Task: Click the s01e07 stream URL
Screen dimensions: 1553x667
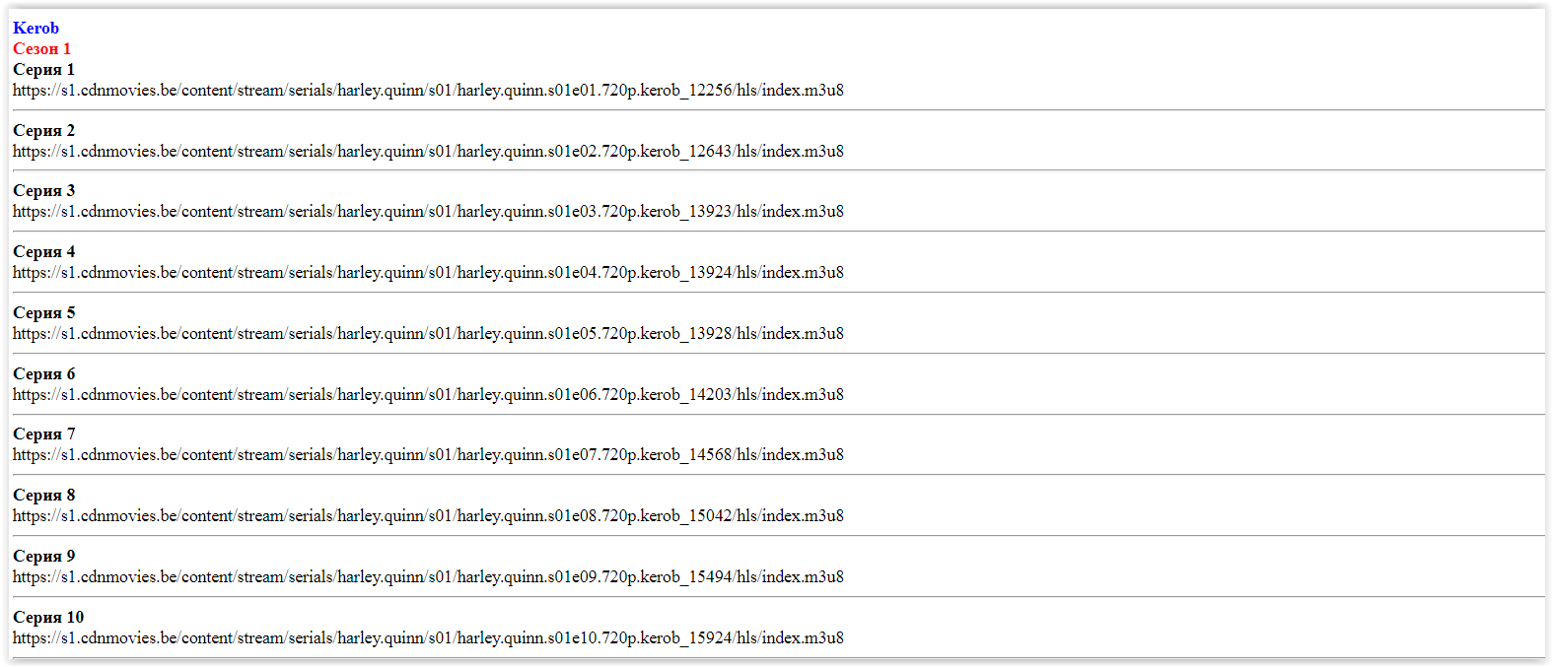Action: pos(428,454)
